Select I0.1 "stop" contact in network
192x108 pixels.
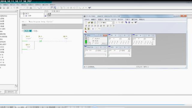(x=40, y=41)
